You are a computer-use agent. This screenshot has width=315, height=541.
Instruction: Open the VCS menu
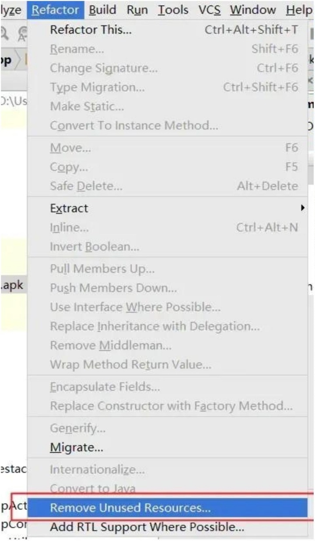[x=210, y=10]
